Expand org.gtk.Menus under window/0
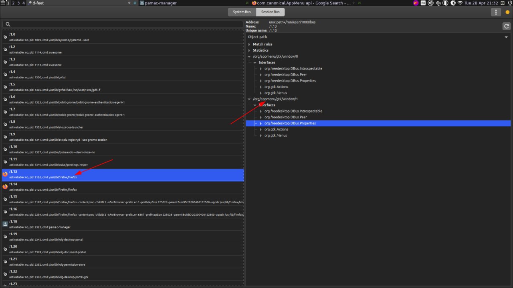Viewport: 513px width, 288px height. 261,93
